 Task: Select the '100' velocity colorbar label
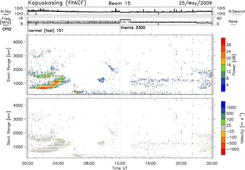point(230,119)
